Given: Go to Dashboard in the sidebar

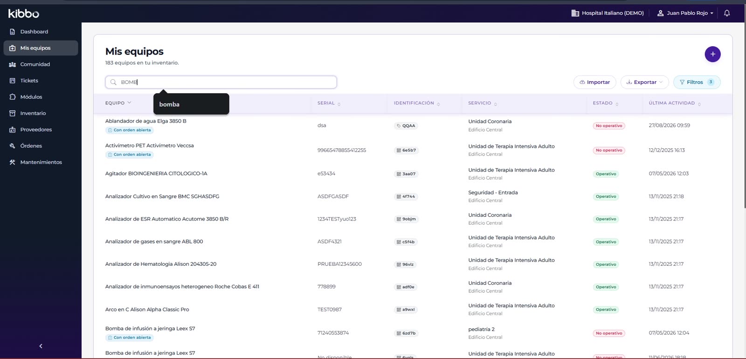Looking at the screenshot, I should (41, 32).
